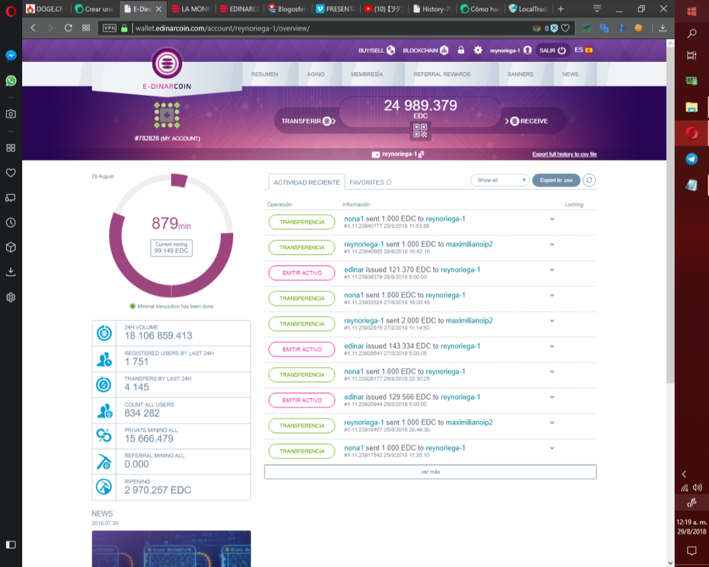709x567 pixels.
Task: Open the Show all dropdown
Action: 500,180
